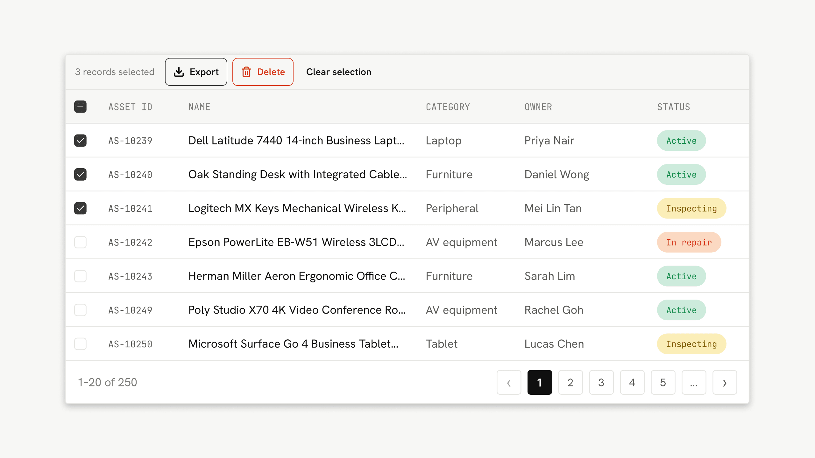Click the Peripheral category cell
Image resolution: width=815 pixels, height=458 pixels.
452,208
